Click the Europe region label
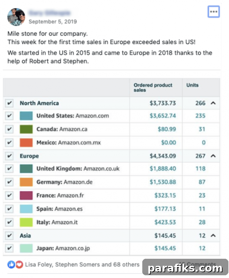Viewport: 229px width, 278px height. pyautogui.click(x=29, y=156)
